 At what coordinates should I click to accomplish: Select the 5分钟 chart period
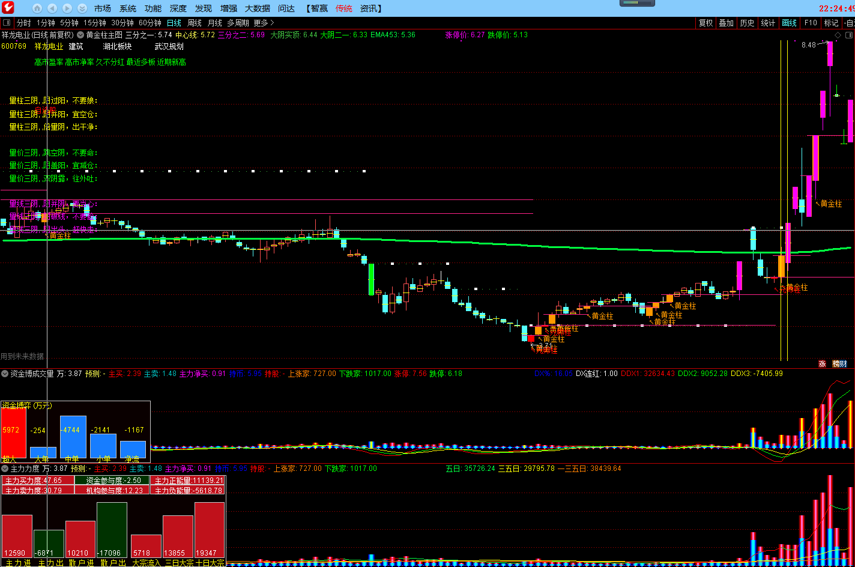69,23
